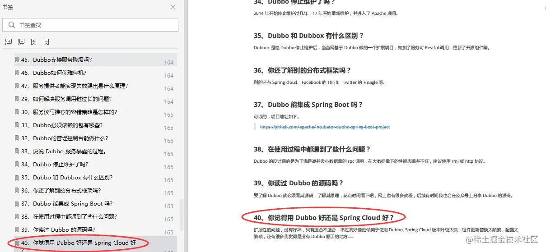Viewport: 546px width, 252px height.
Task: Click the 书签 panel title
Action: coord(8,7)
